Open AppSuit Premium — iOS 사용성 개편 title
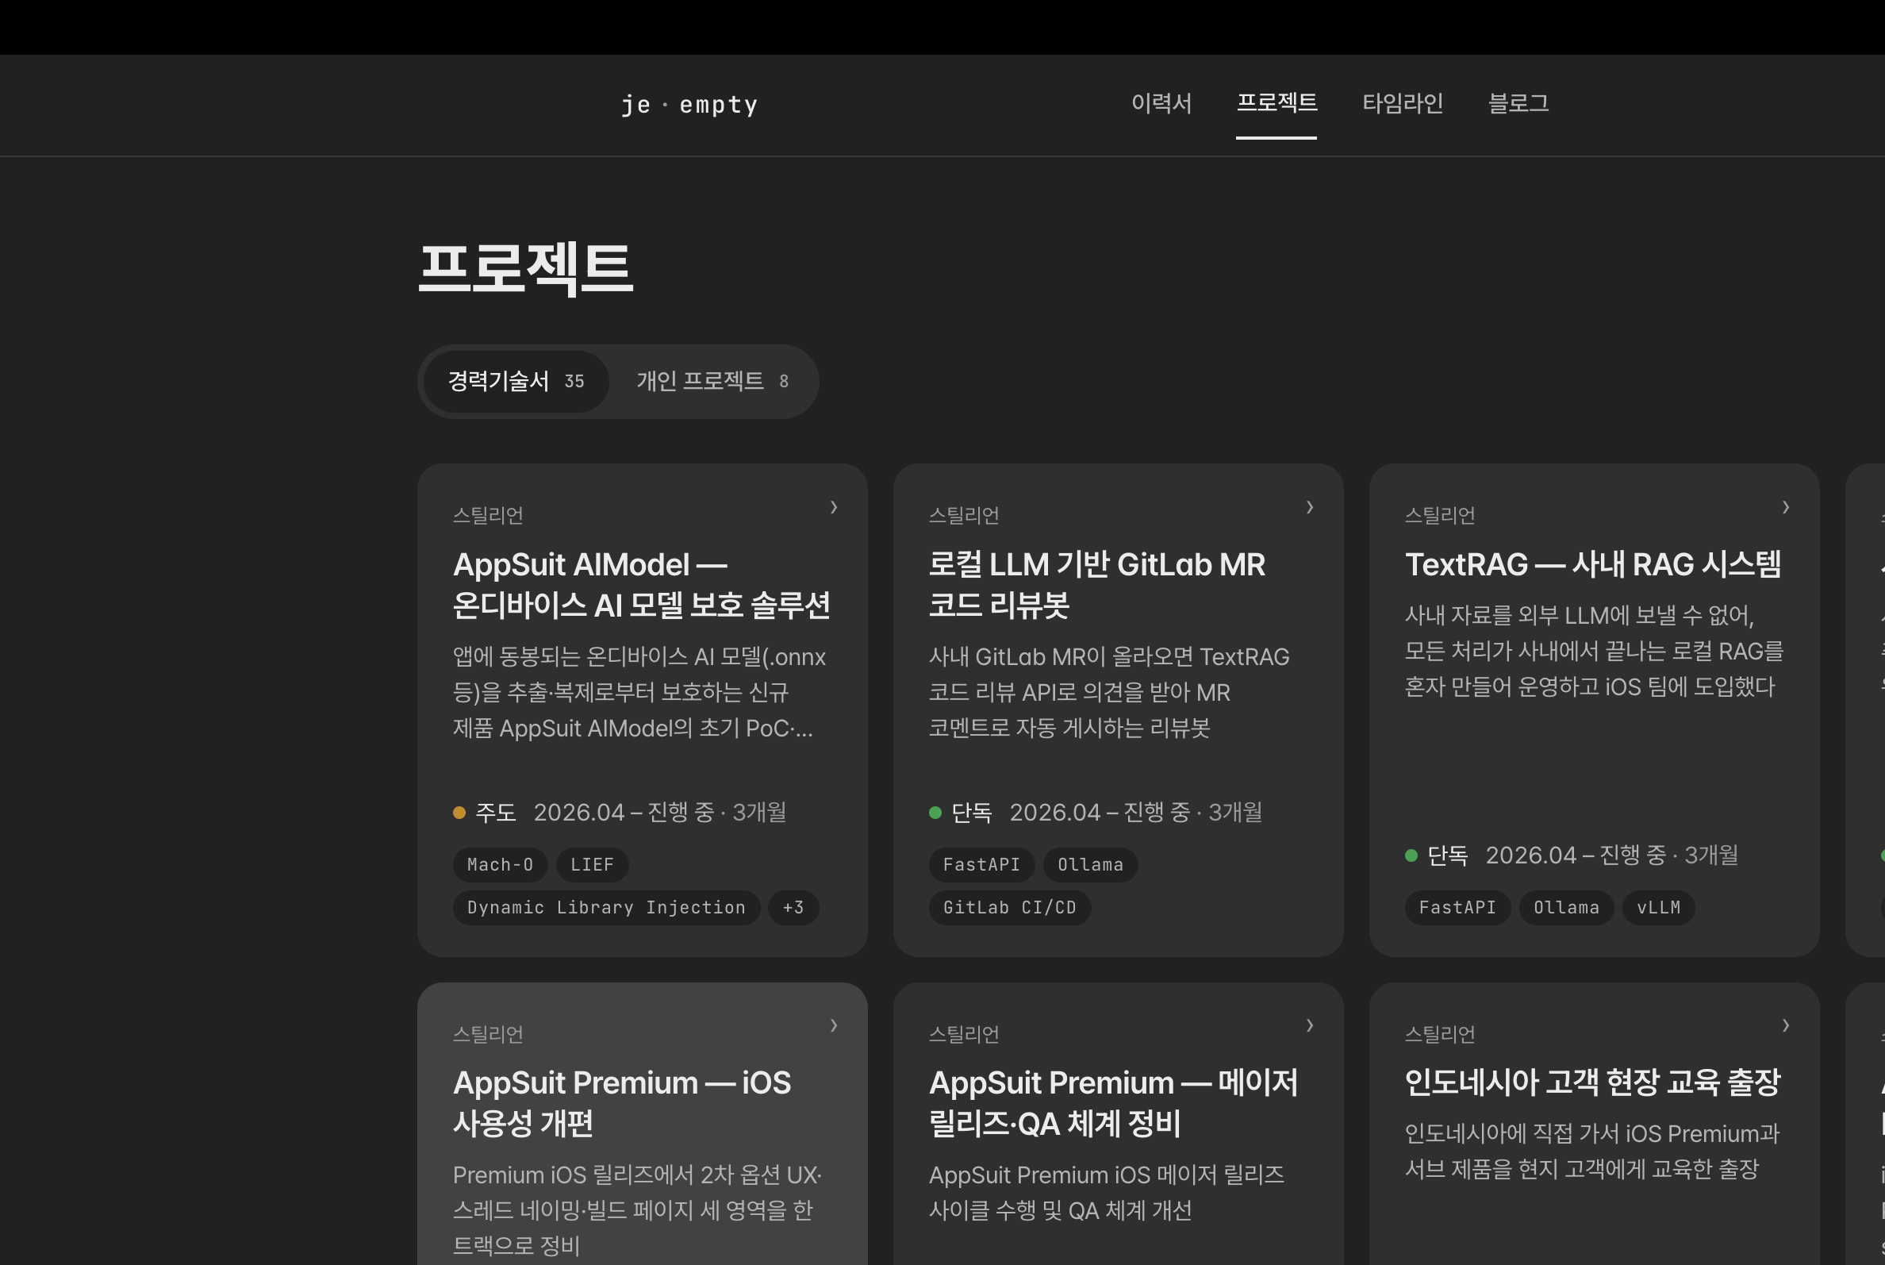 click(x=622, y=1103)
